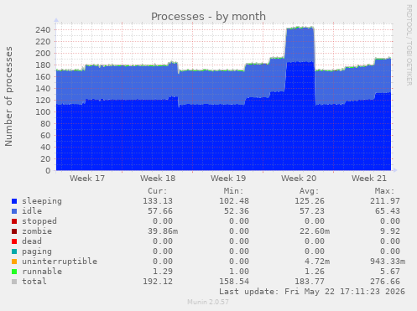Click the 'Week 18' x-axis label
This screenshot has height=311, width=417.
[158, 179]
